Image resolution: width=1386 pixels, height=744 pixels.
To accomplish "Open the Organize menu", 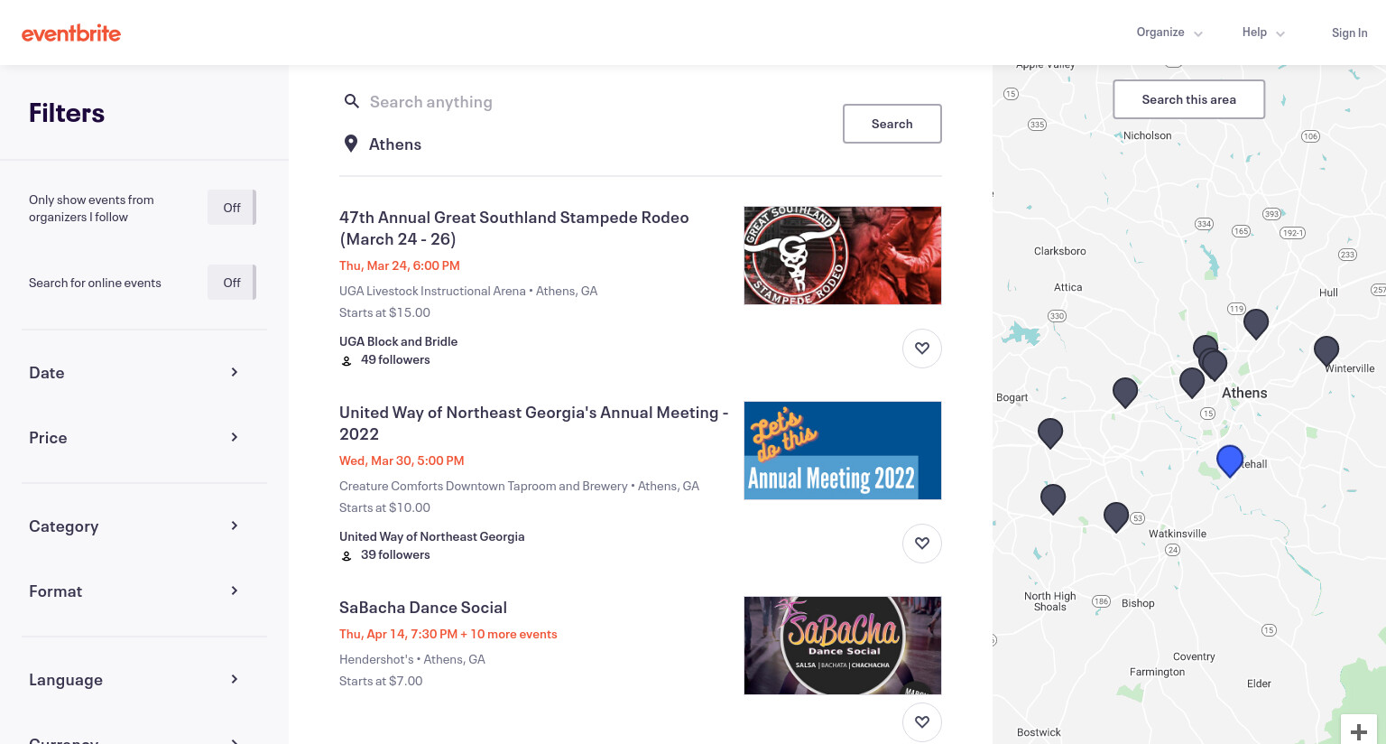I will (1169, 33).
